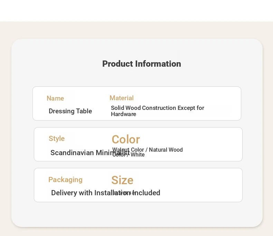Click the word White in color options

pos(138,155)
